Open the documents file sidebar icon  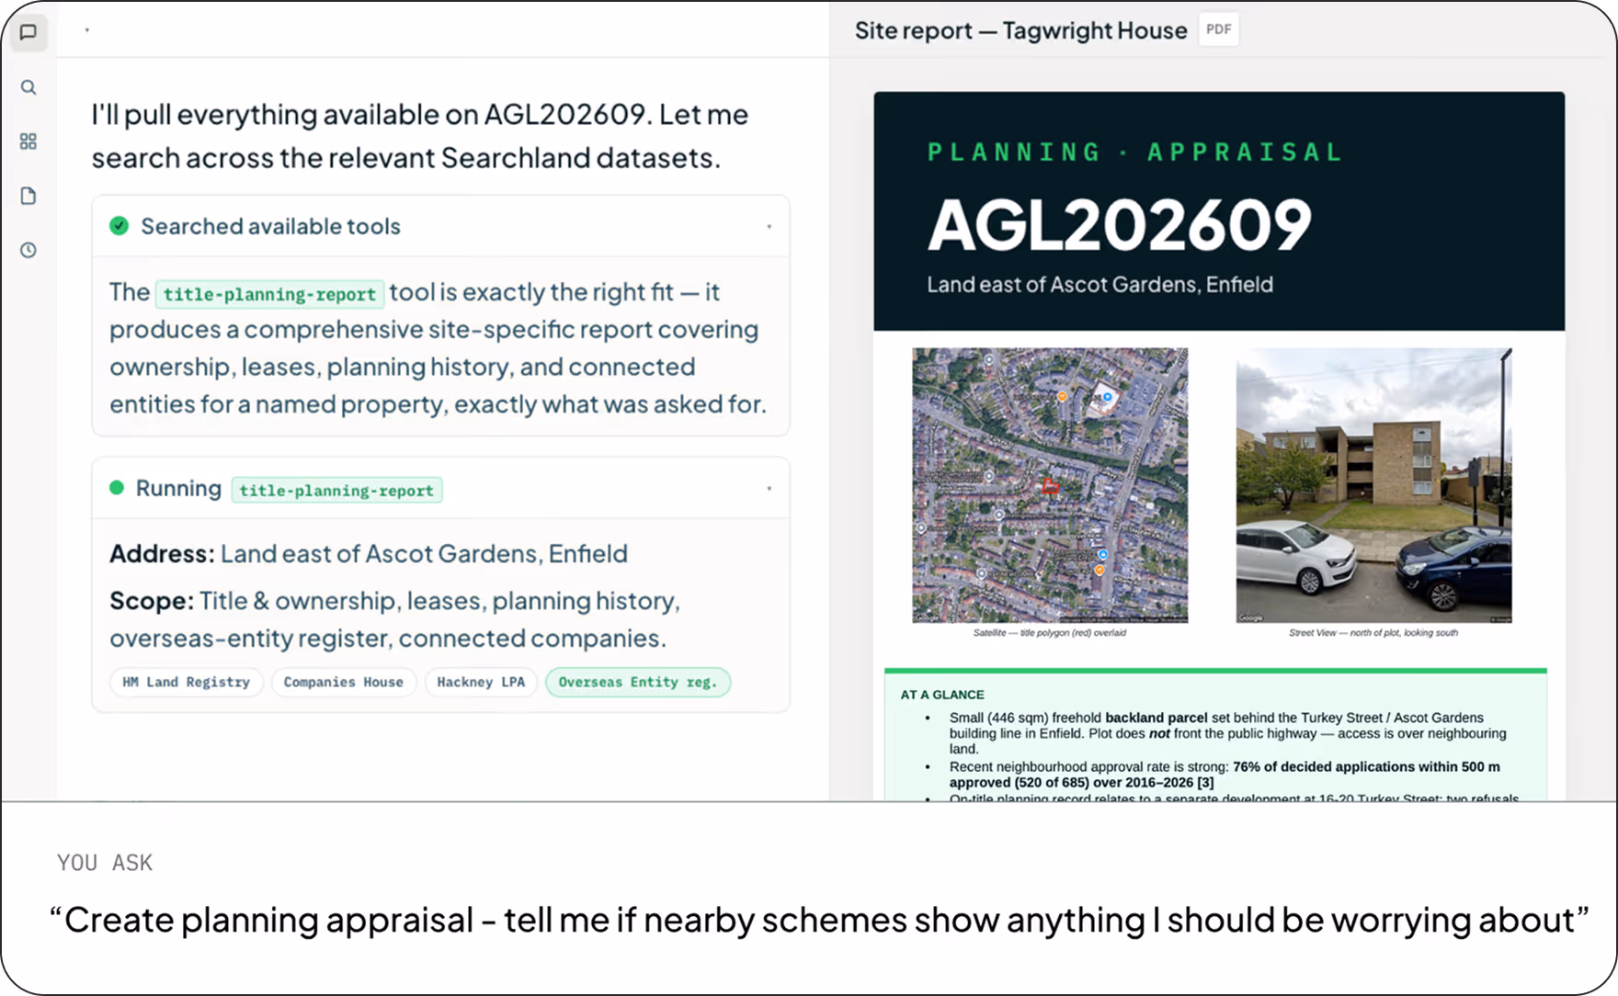[28, 196]
